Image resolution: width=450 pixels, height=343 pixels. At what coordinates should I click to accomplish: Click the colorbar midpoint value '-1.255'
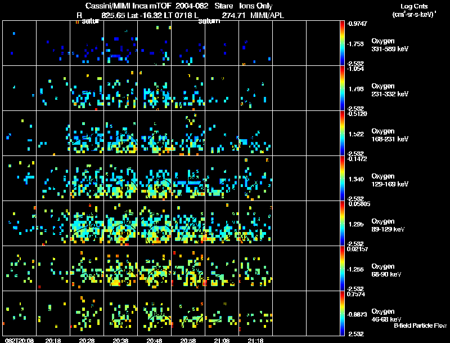pos(355,269)
